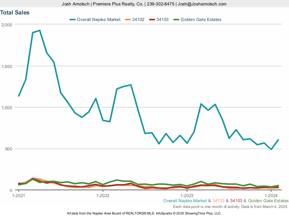Click the highest peak of the teal market line

click(40, 30)
